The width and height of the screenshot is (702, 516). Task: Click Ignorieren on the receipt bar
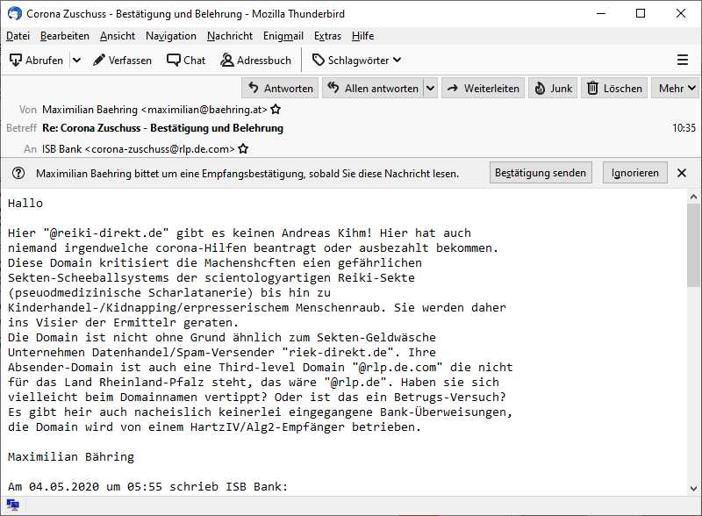(x=634, y=173)
